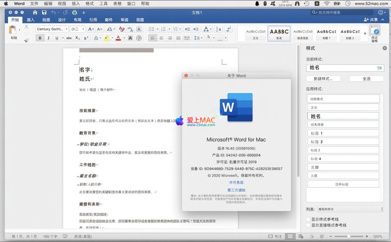Open the 格式 menu in menu bar
The width and height of the screenshot is (391, 242).
click(89, 4)
